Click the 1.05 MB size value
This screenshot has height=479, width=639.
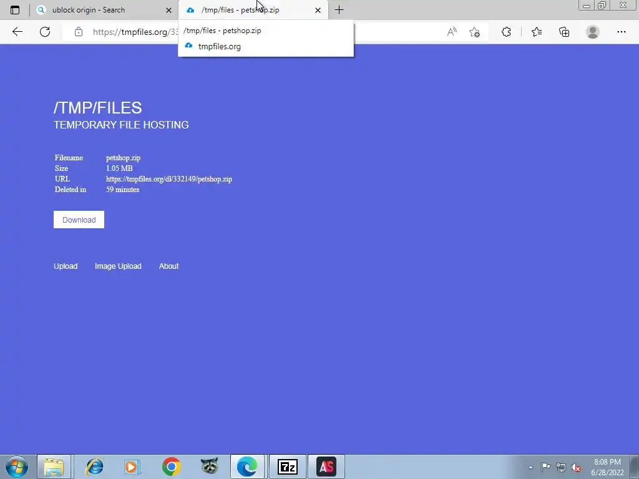click(x=119, y=168)
